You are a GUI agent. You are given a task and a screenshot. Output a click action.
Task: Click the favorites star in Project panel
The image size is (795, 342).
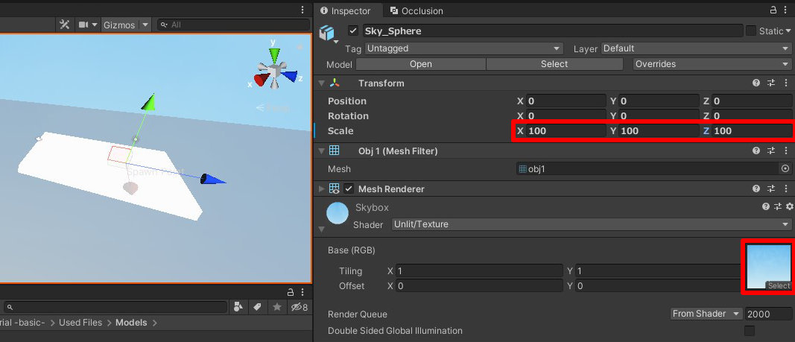[x=276, y=307]
